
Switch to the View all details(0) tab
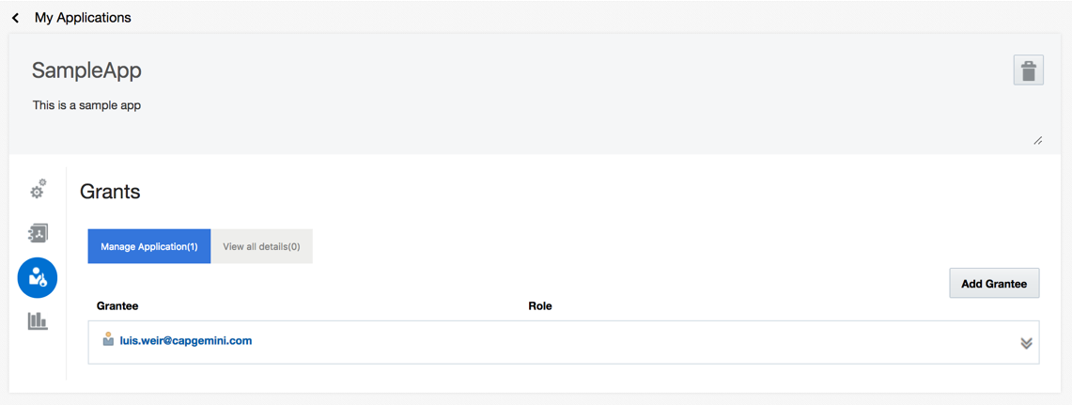coord(262,246)
